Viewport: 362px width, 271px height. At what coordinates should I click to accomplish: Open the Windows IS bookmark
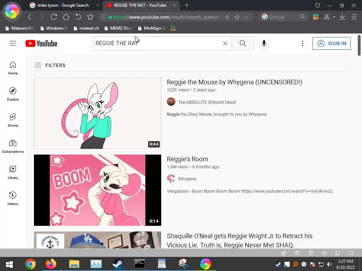pyautogui.click(x=54, y=28)
